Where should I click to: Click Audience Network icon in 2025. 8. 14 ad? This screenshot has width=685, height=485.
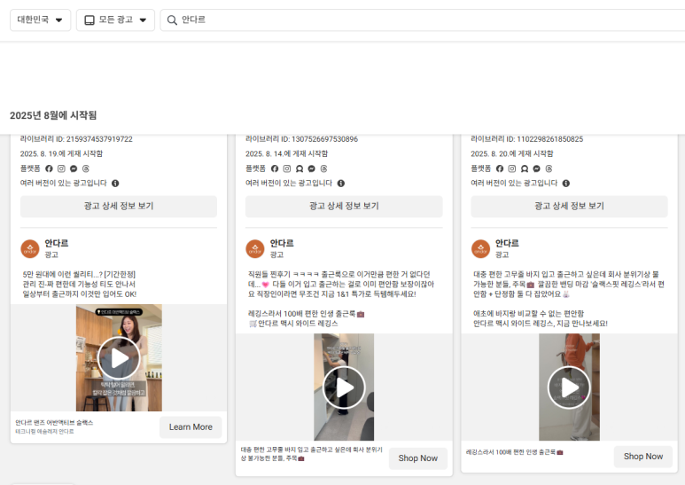(300, 168)
